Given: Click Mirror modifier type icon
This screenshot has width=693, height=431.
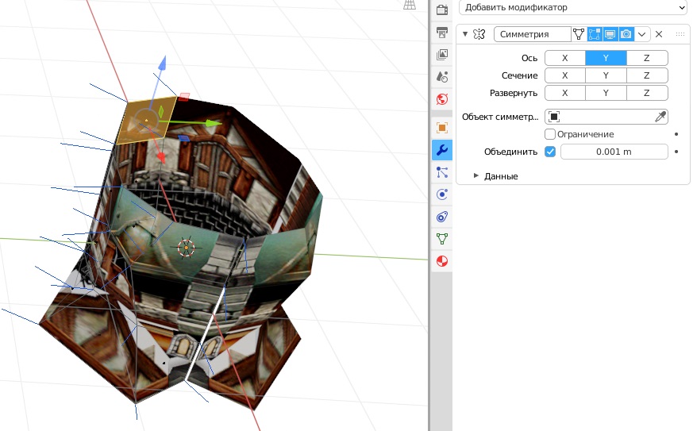Looking at the screenshot, I should tap(479, 34).
